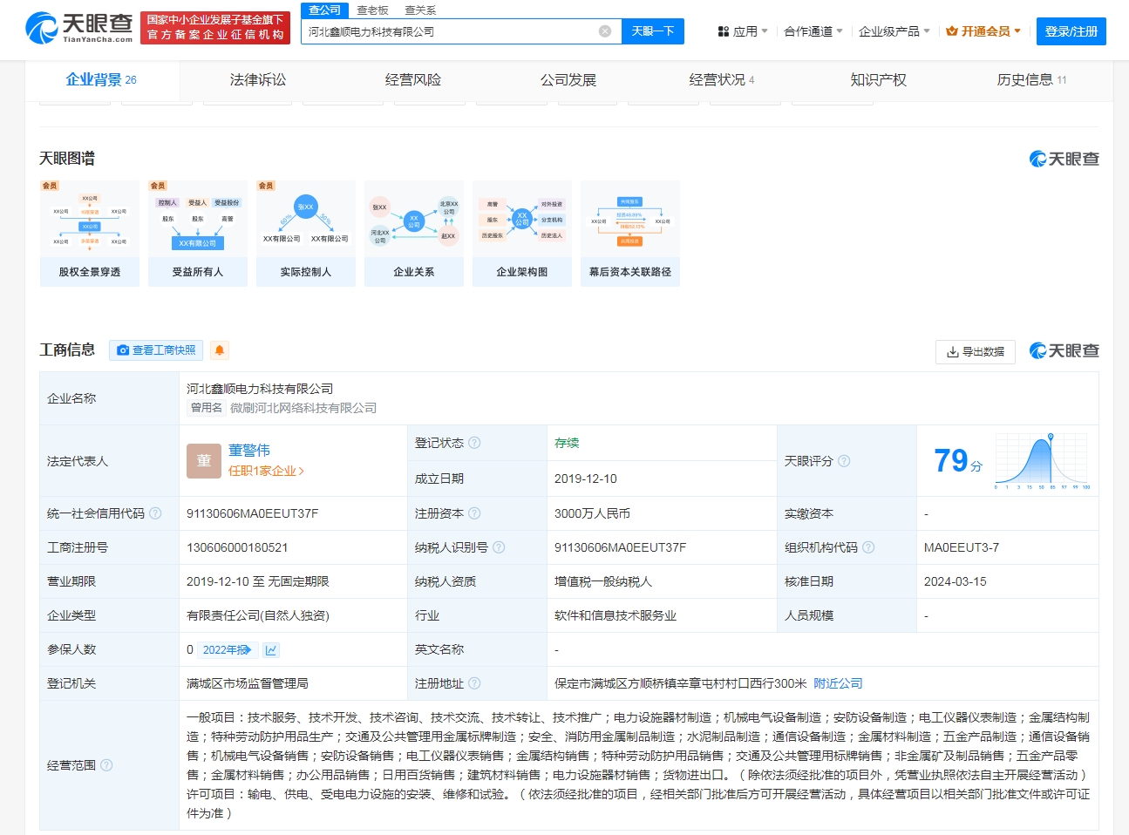This screenshot has width=1129, height=835.
Task: Expand the 合作通道 dropdown
Action: pos(813,31)
